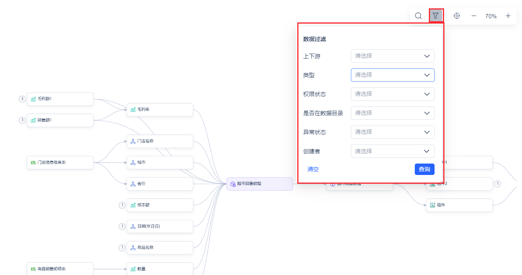
Task: Click the 清空 link to clear filters
Action: [x=313, y=169]
